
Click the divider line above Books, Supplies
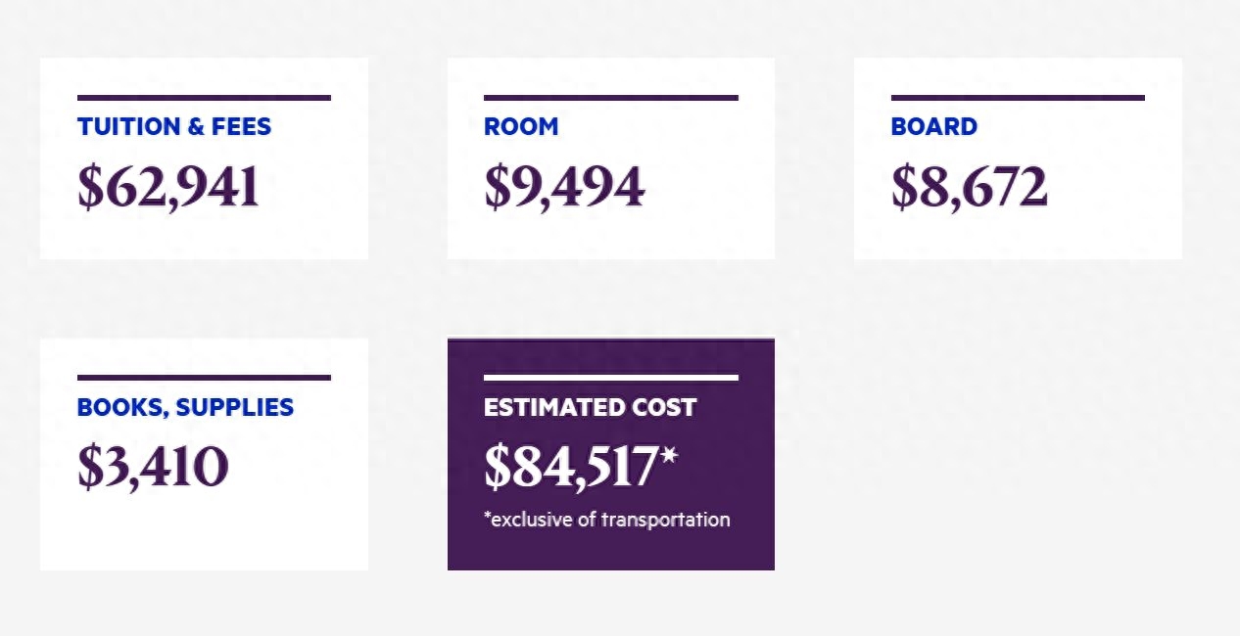click(204, 378)
